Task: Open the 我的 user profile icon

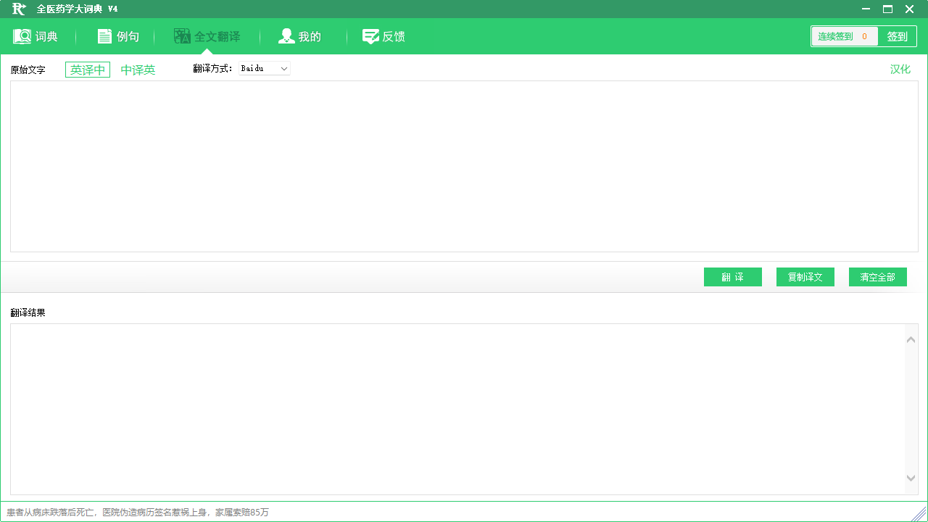Action: coord(286,36)
